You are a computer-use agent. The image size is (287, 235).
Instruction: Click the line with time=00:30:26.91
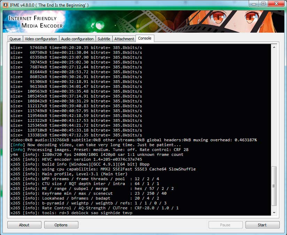point(76,77)
